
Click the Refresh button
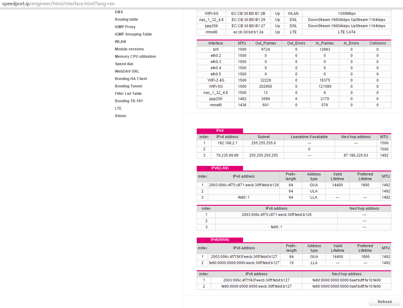(385, 302)
